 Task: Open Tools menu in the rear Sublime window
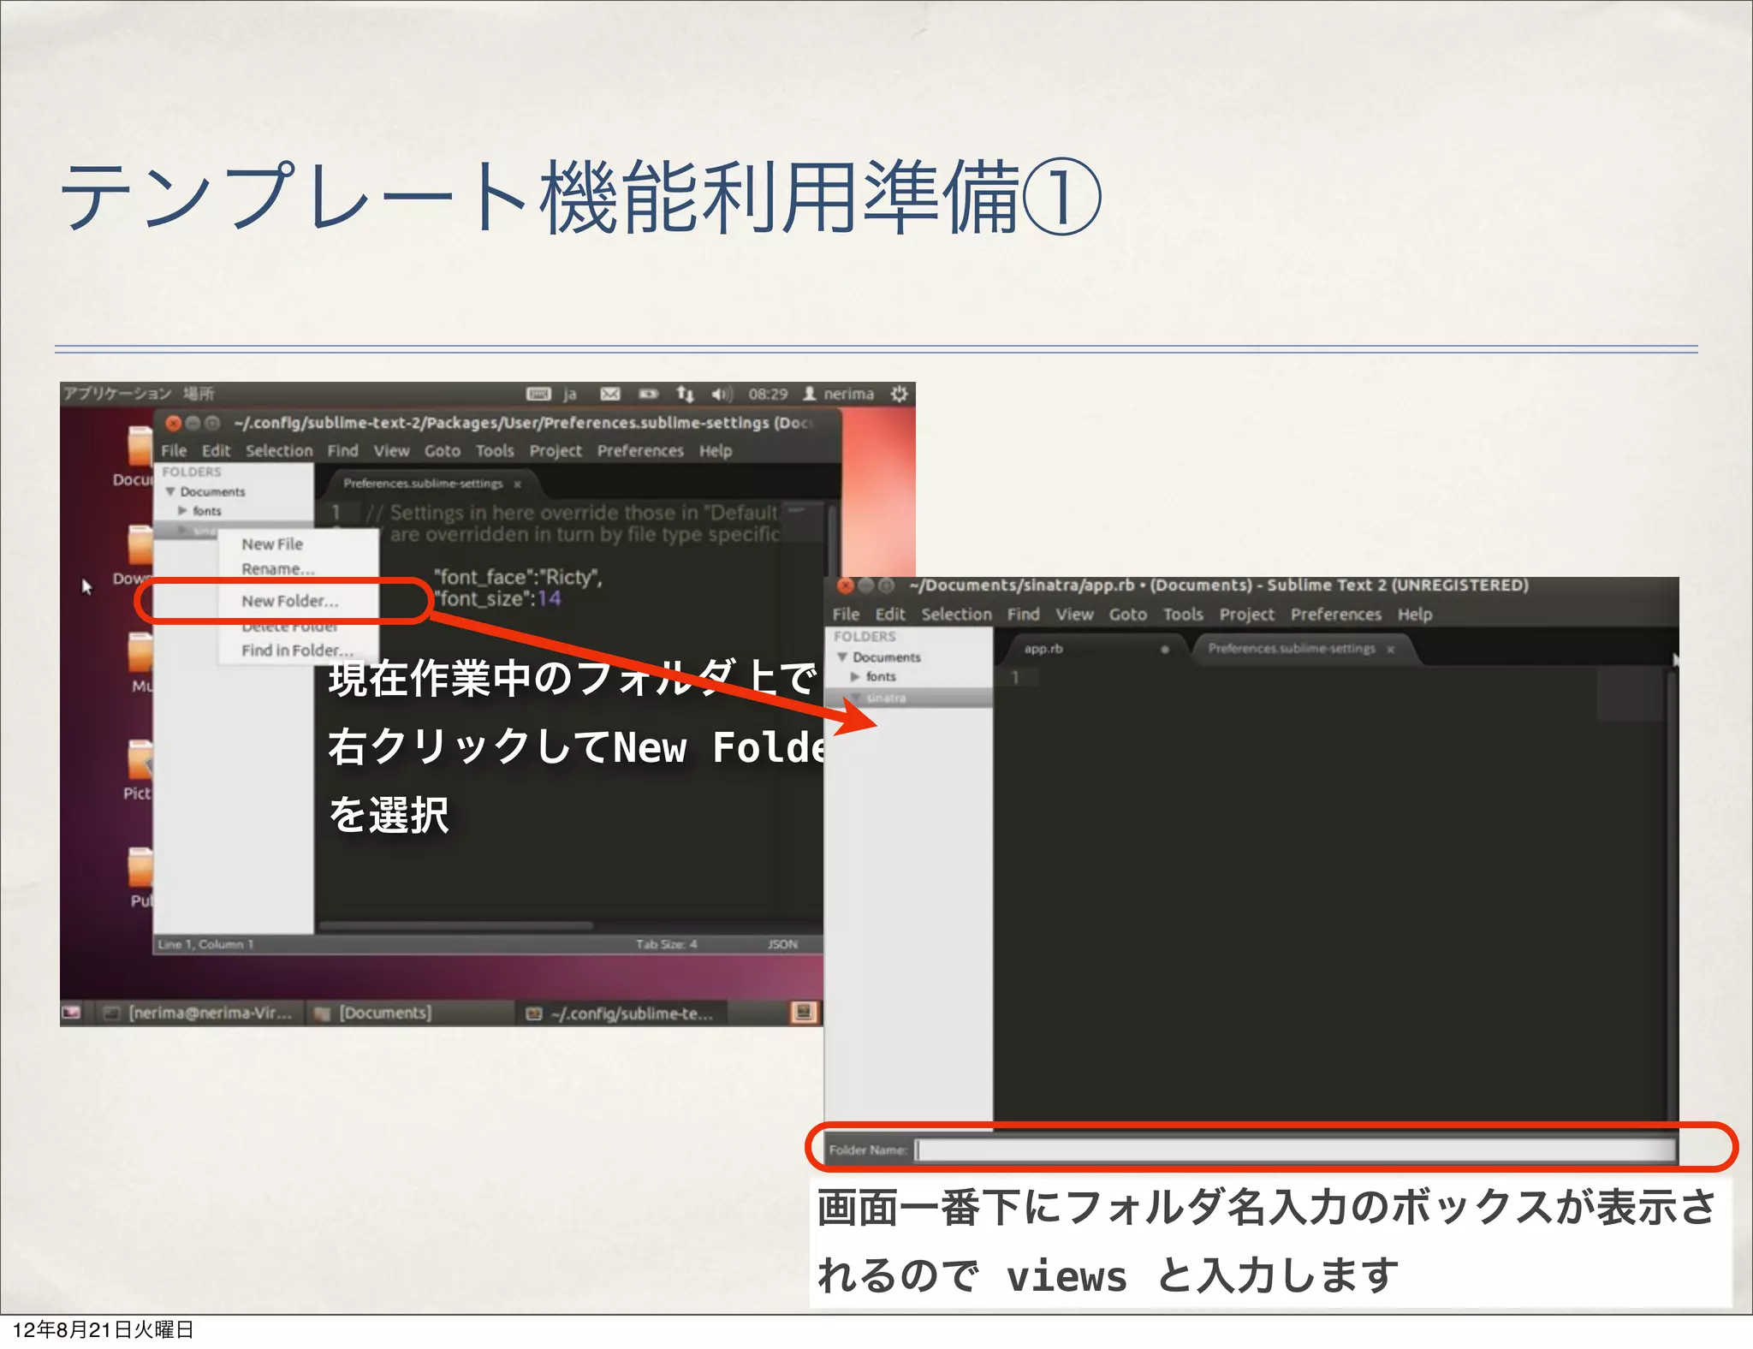[x=495, y=450]
